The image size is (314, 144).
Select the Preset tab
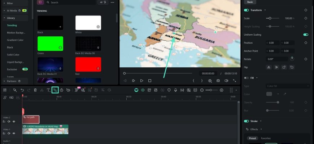coord(252,138)
